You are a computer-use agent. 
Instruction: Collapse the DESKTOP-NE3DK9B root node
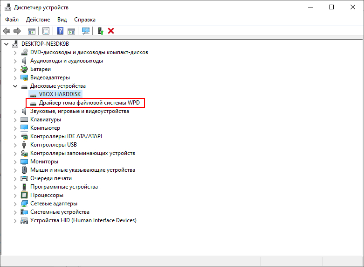(x=7, y=44)
